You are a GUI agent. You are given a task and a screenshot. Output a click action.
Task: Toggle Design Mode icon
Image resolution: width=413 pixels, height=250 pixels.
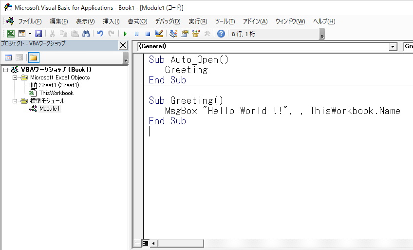(159, 34)
